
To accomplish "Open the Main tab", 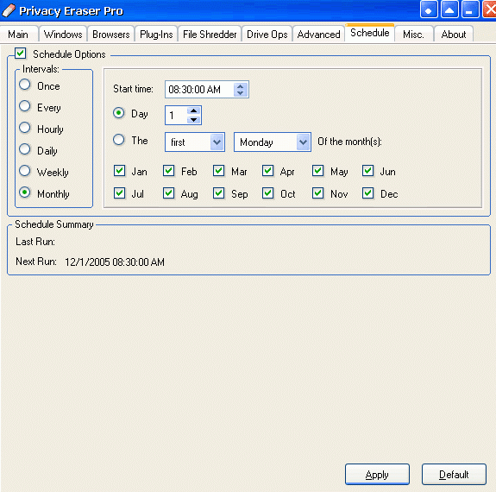I will [x=18, y=35].
